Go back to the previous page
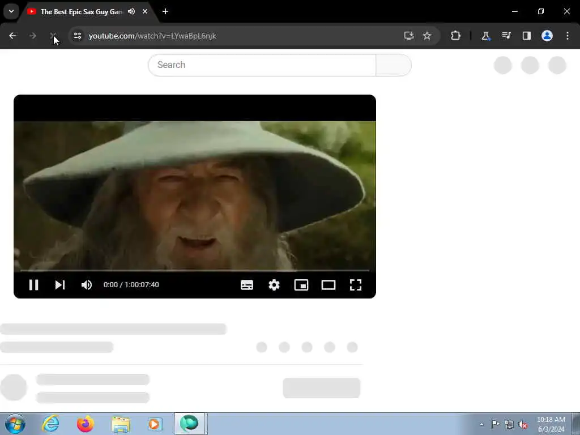This screenshot has width=580, height=435. click(x=12, y=36)
